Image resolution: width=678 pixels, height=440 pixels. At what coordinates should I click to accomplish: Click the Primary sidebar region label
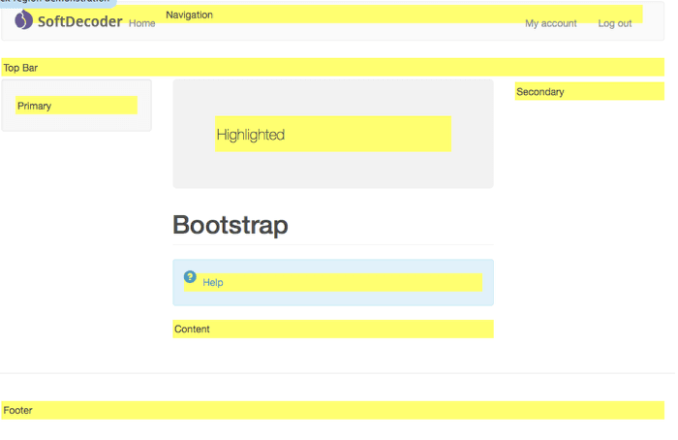(35, 106)
